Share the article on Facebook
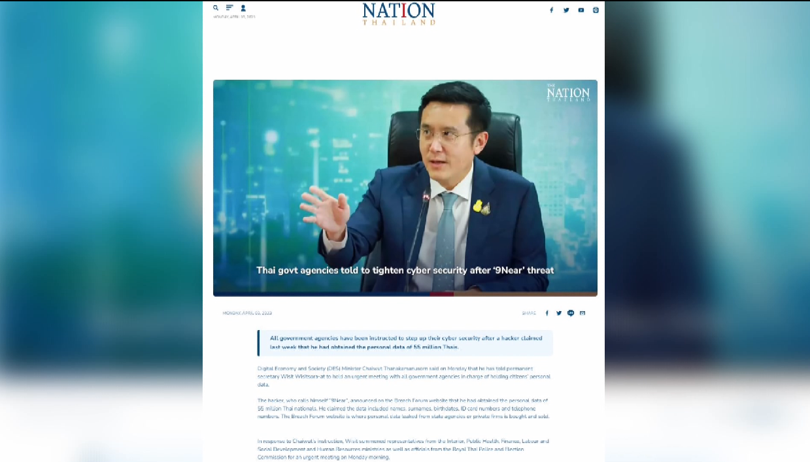810x462 pixels. tap(547, 313)
